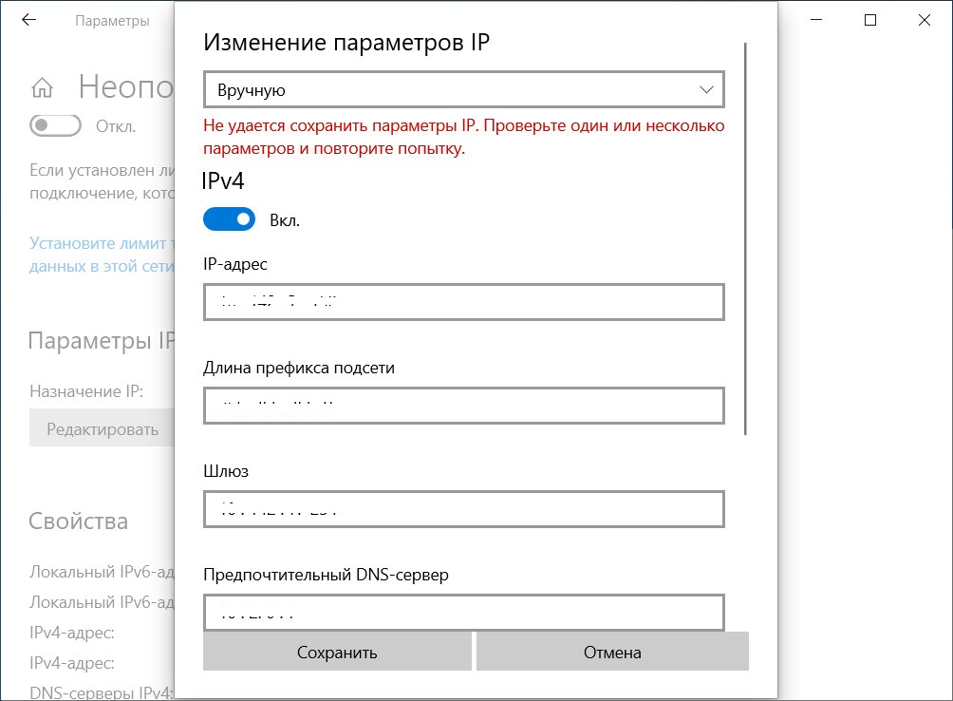
Task: Cancel the dialog with Отмена
Action: click(612, 653)
